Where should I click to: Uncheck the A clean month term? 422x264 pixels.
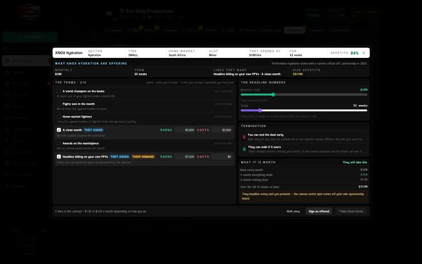point(59,130)
